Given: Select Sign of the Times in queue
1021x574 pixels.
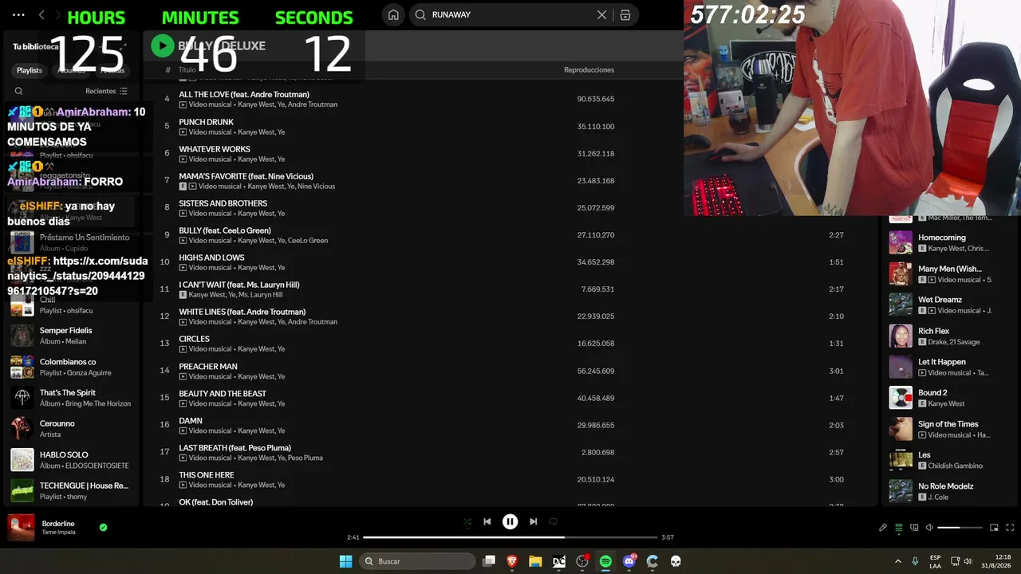Looking at the screenshot, I should [x=949, y=429].
